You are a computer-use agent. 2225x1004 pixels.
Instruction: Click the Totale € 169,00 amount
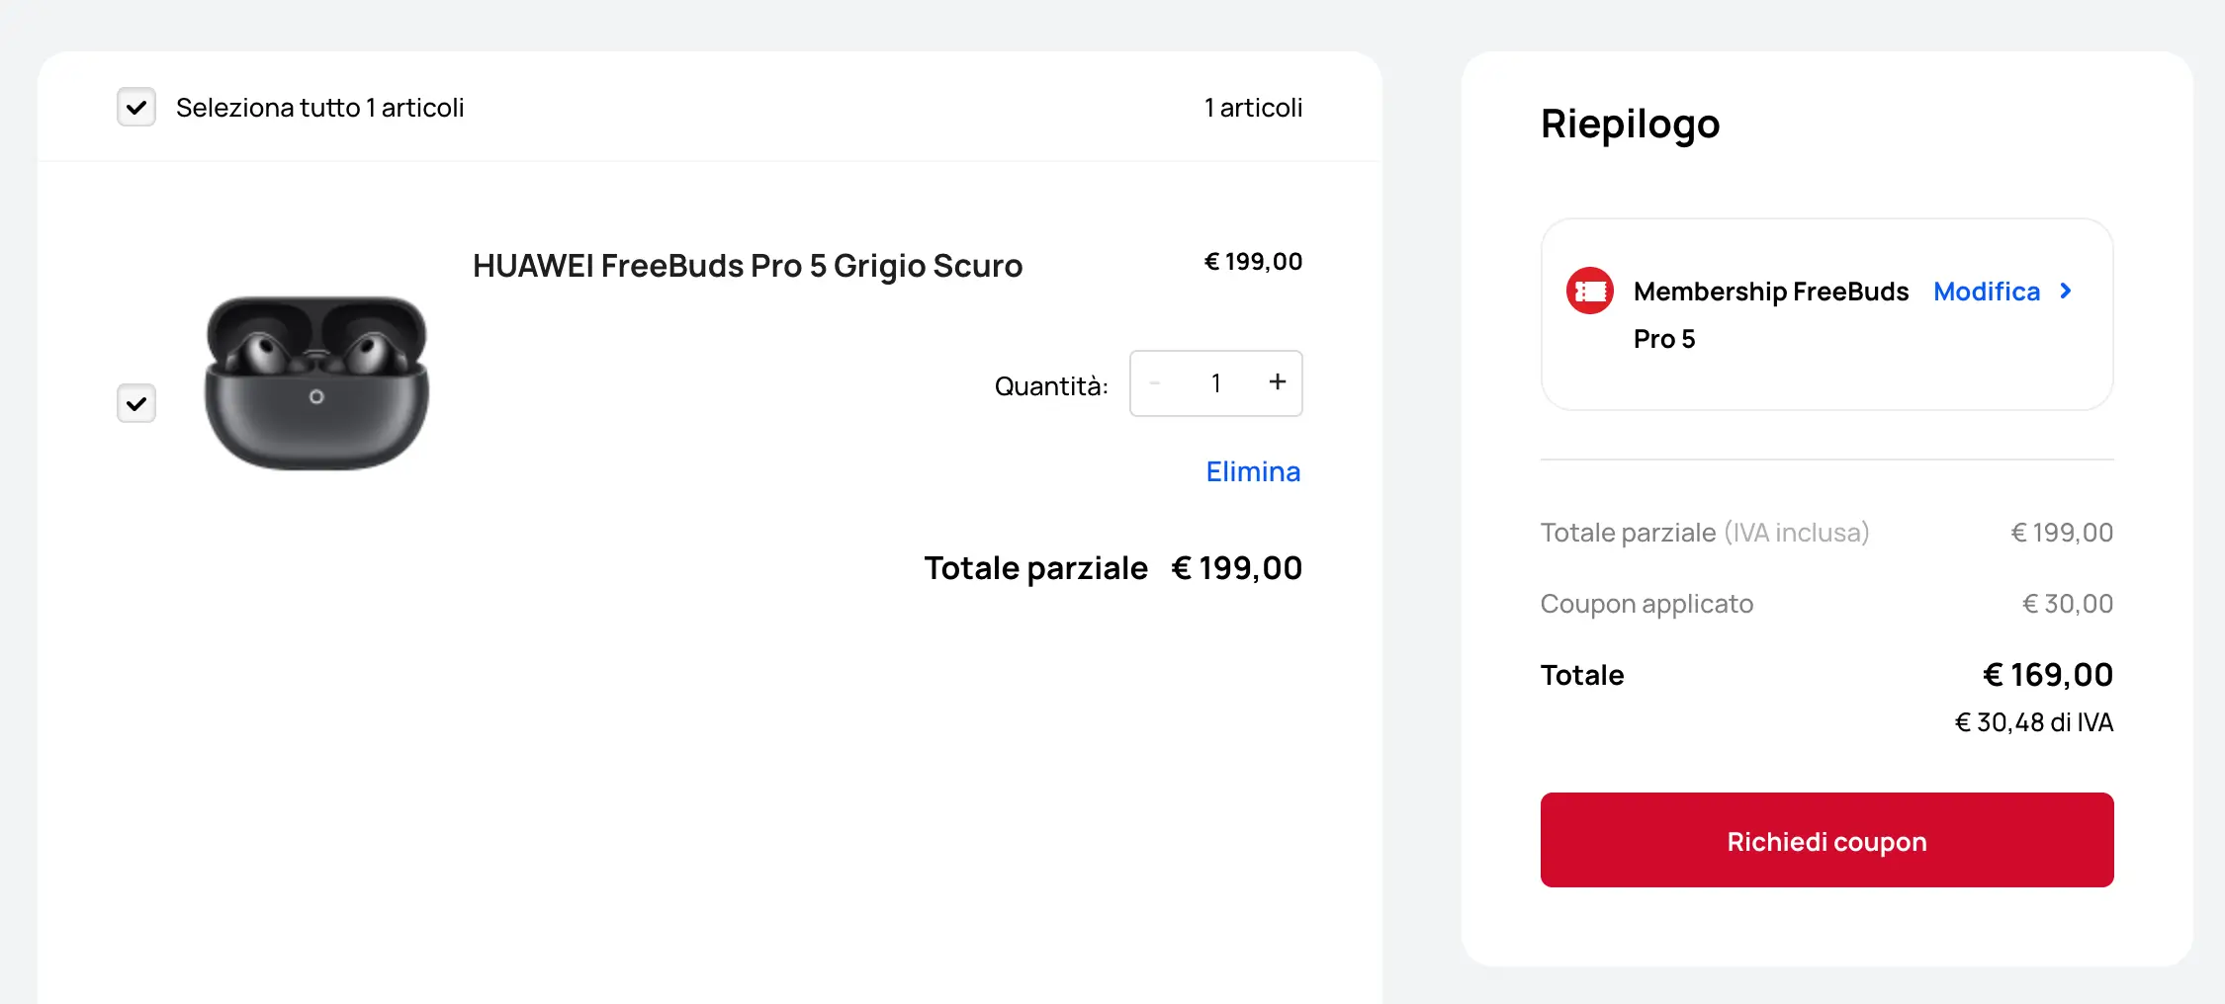2047,675
